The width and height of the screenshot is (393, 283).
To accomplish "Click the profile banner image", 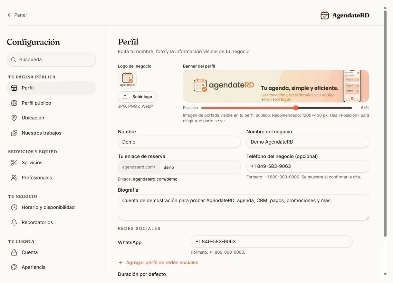I will 276,86.
